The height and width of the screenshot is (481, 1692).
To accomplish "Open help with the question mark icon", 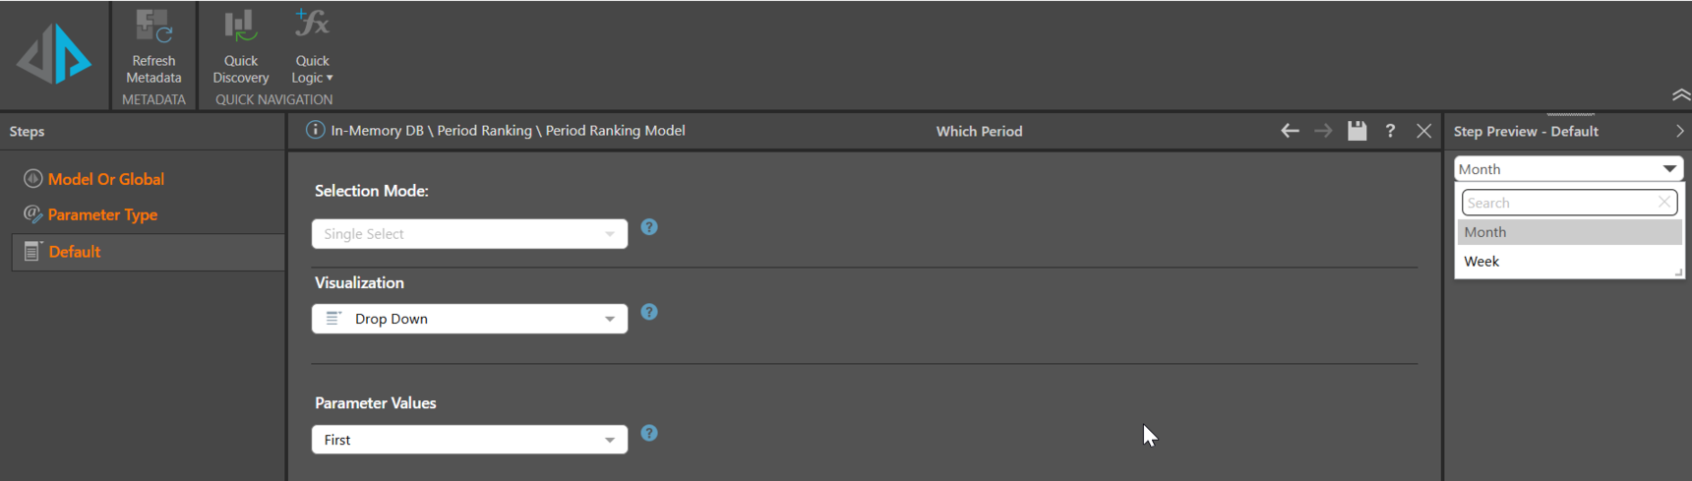I will click(1390, 131).
